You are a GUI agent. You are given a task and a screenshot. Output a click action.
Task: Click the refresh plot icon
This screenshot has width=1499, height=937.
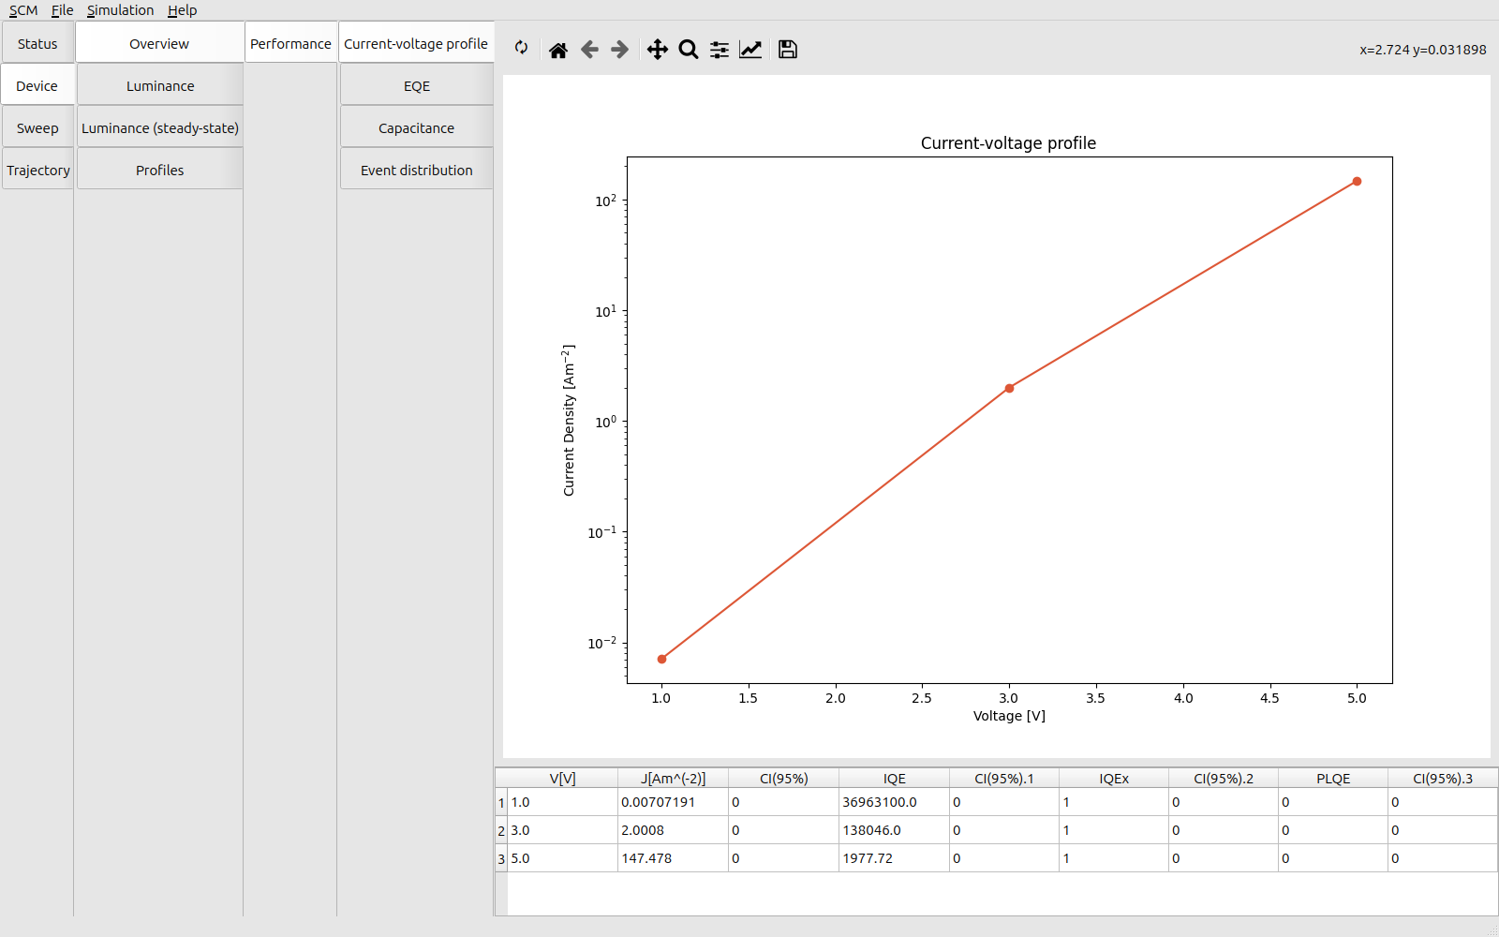pos(521,48)
